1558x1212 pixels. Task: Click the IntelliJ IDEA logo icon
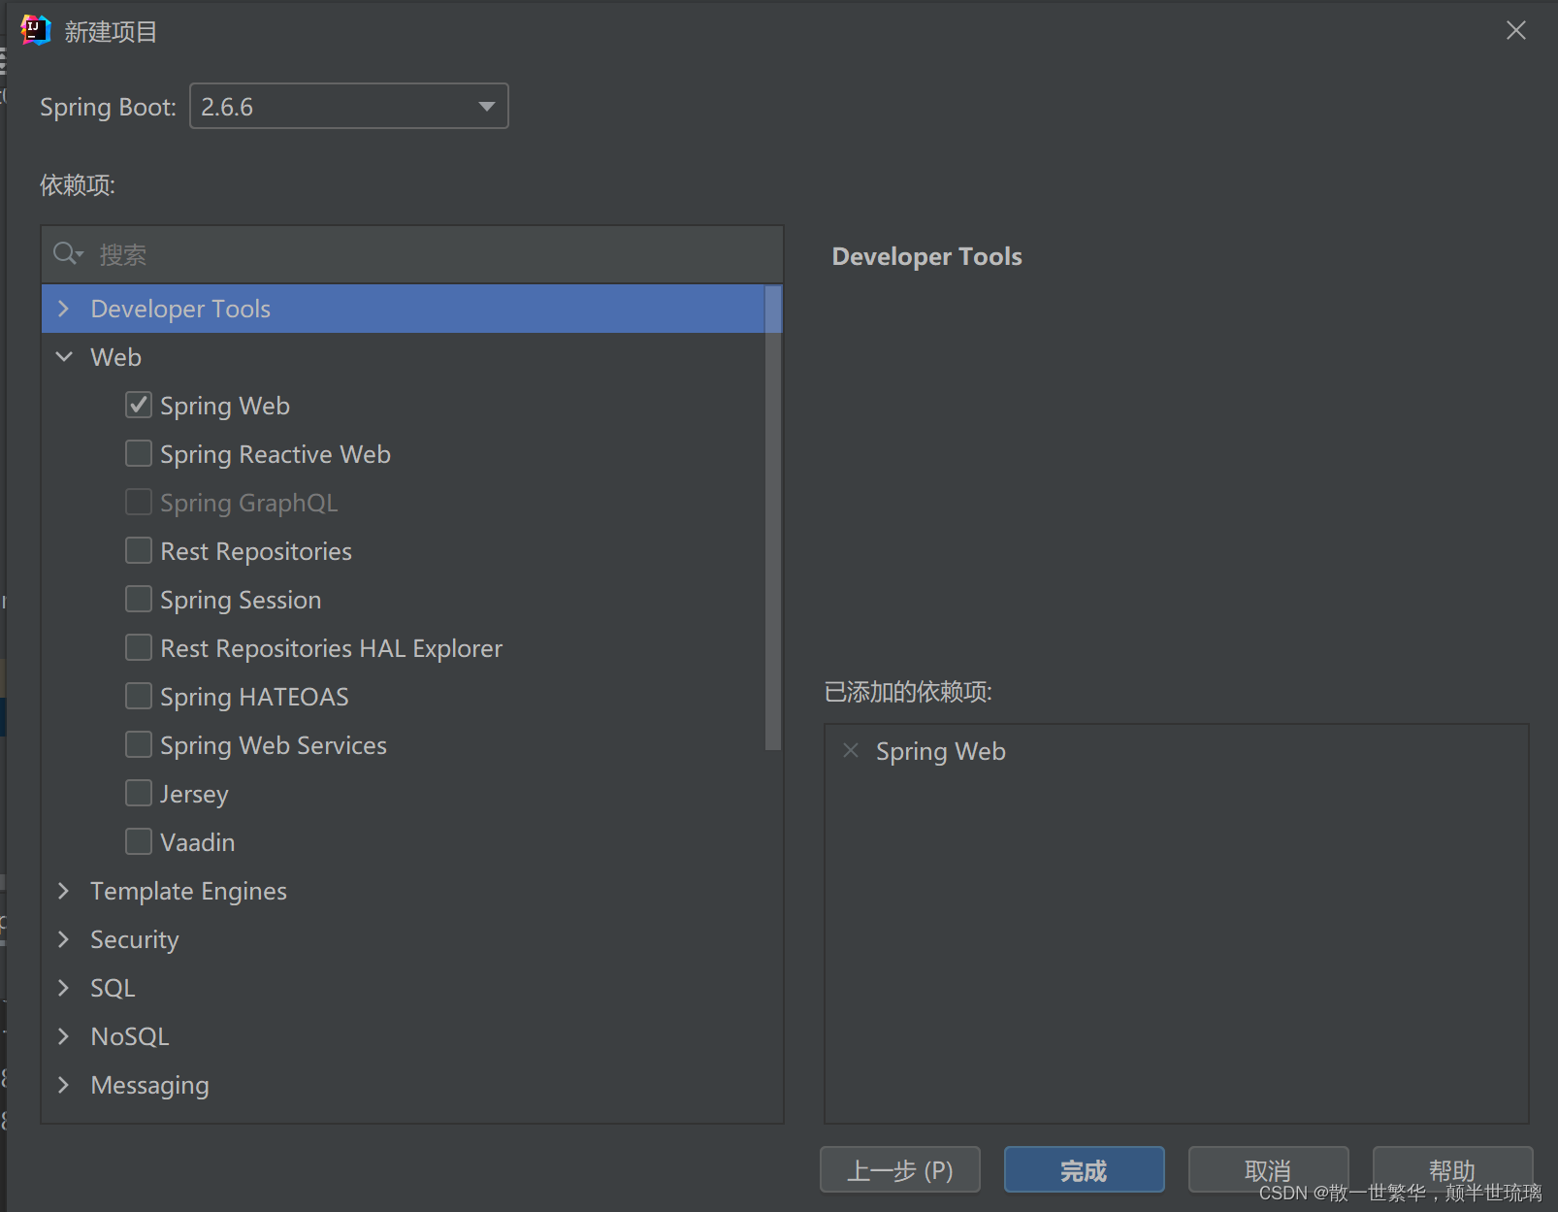point(35,30)
